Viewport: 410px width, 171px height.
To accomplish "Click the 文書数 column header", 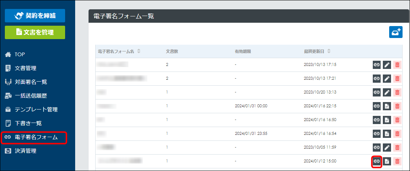I will (172, 51).
